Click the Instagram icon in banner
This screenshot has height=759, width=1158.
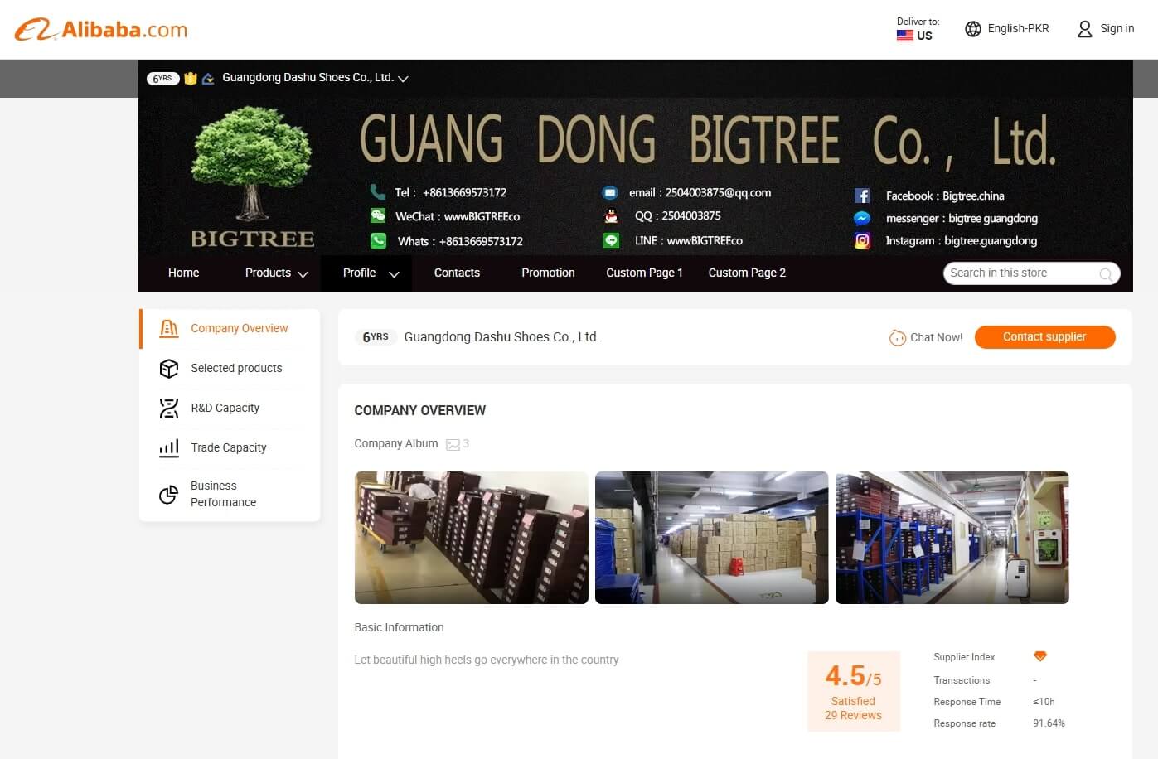[862, 240]
